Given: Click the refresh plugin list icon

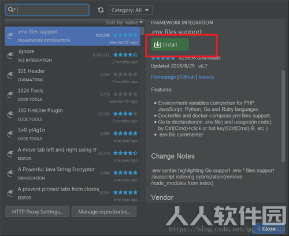Looking at the screenshot, I should 101,10.
